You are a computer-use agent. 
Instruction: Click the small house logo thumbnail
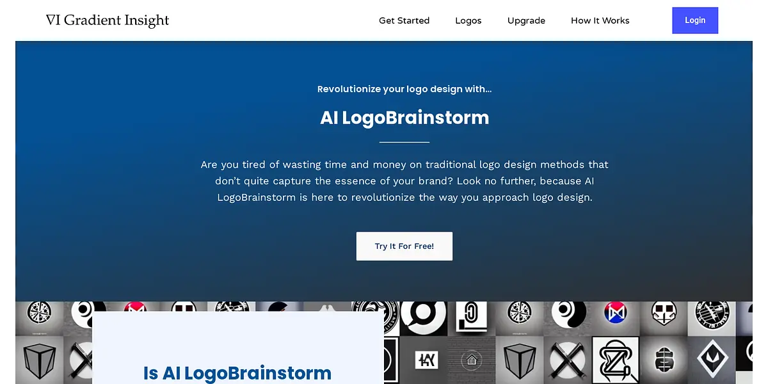click(x=472, y=360)
